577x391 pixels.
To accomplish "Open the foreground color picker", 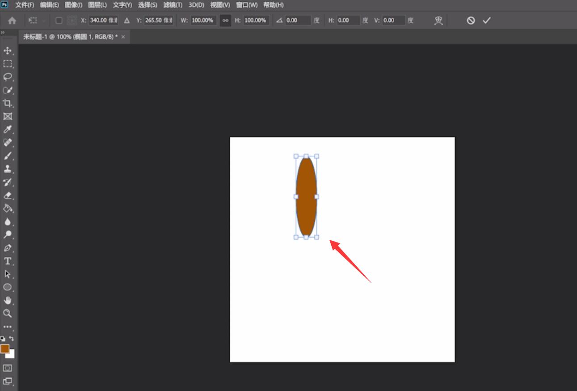I will [5, 348].
